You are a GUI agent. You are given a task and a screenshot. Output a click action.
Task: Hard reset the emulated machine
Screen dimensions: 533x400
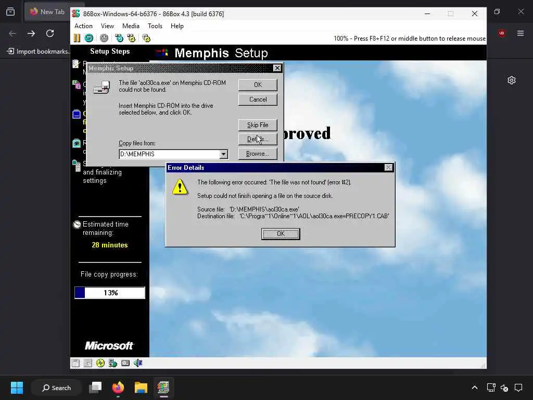click(x=89, y=38)
